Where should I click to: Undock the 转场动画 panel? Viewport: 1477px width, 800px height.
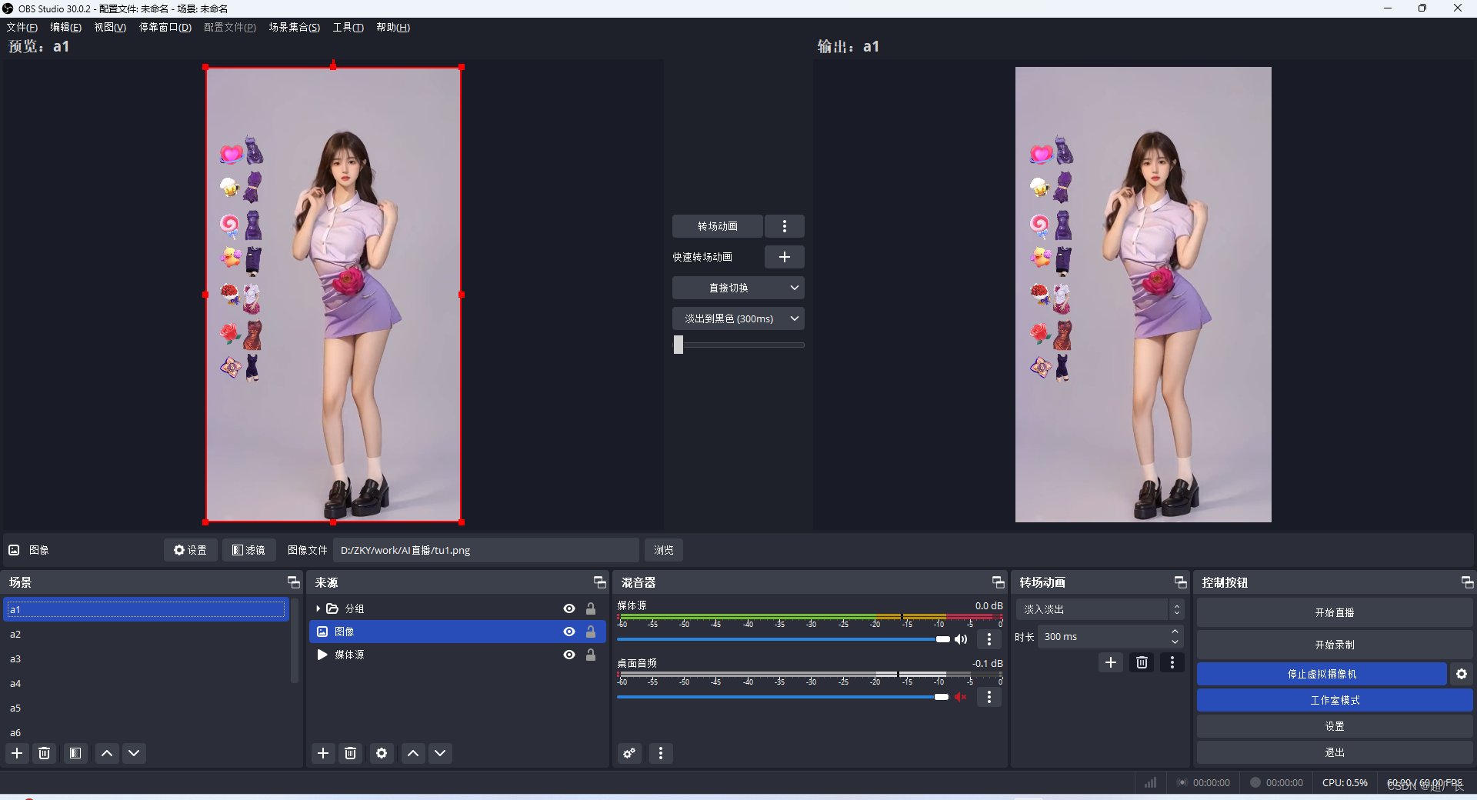click(x=1181, y=582)
